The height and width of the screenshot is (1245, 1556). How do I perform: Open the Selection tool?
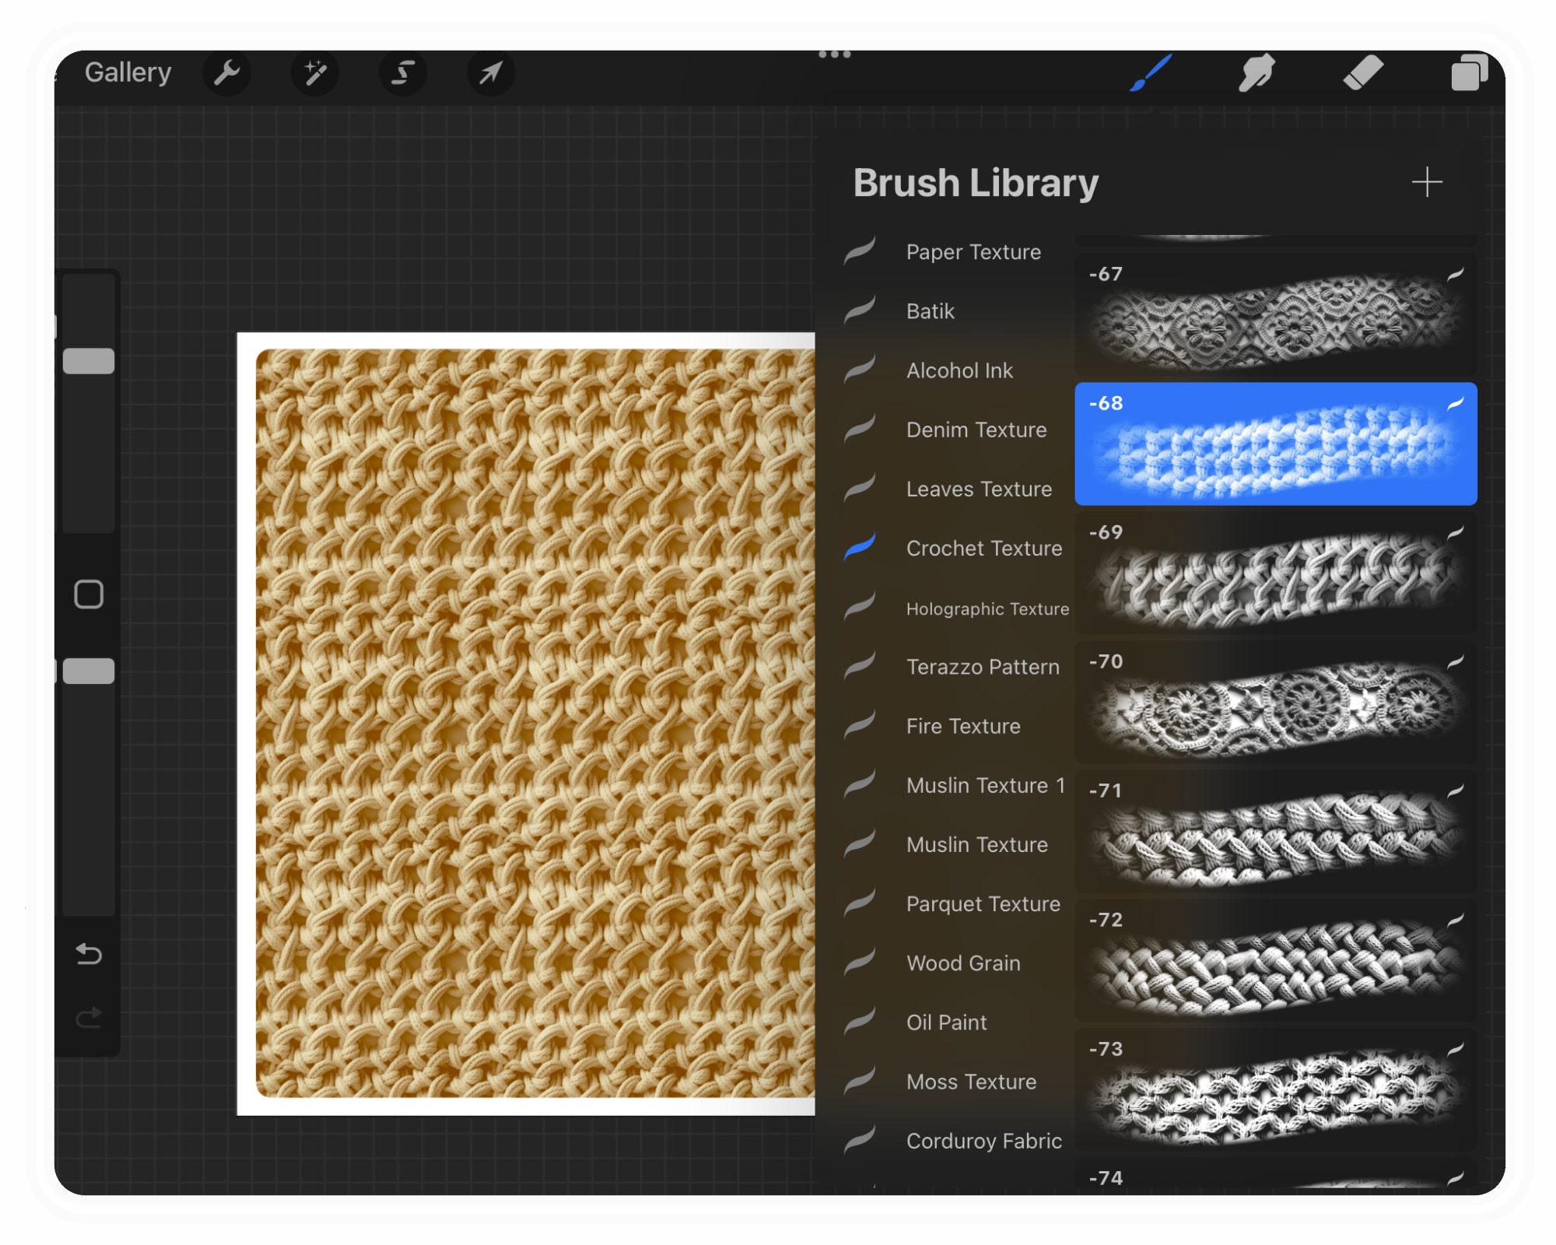403,72
